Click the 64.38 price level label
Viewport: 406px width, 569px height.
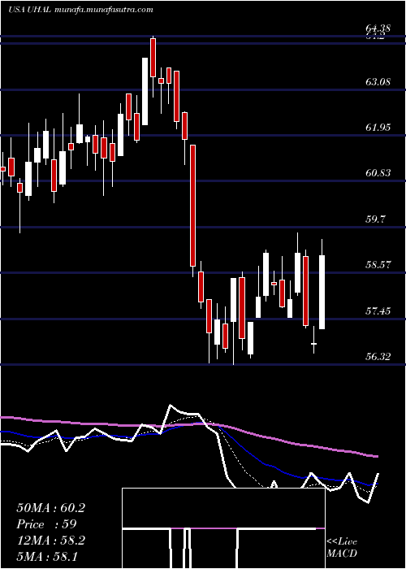[379, 28]
